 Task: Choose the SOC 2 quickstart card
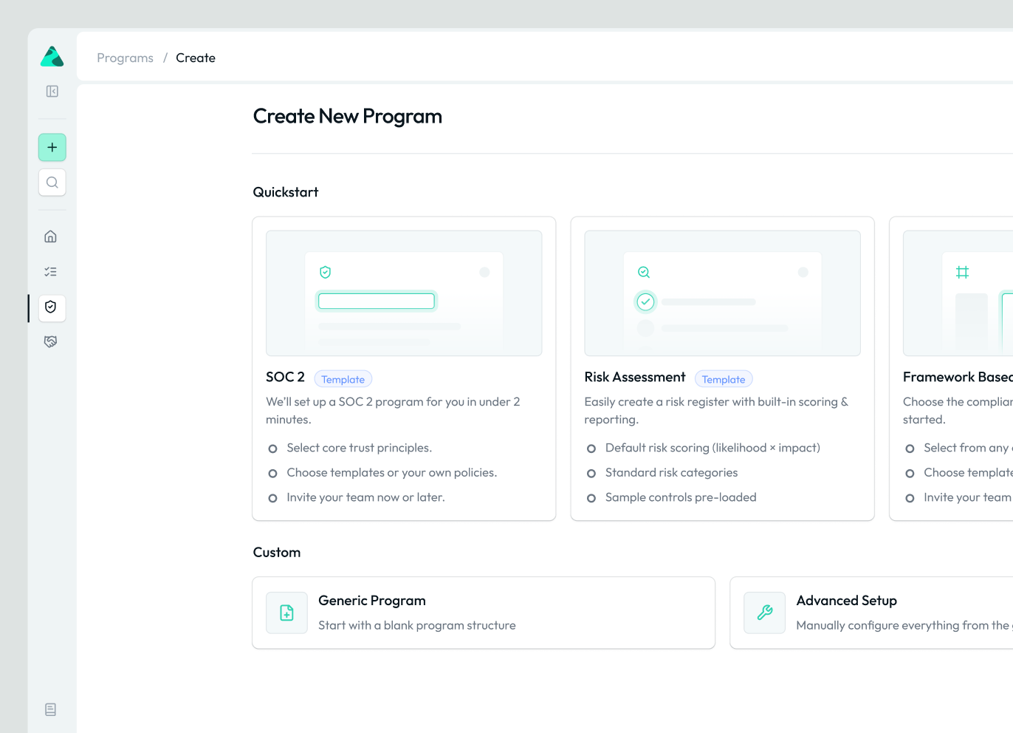click(404, 369)
